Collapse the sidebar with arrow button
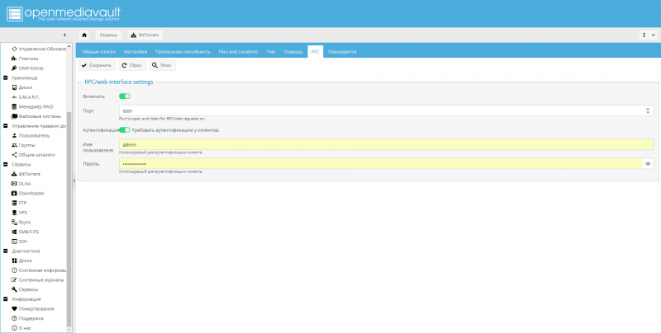661x333 pixels. 64,35
